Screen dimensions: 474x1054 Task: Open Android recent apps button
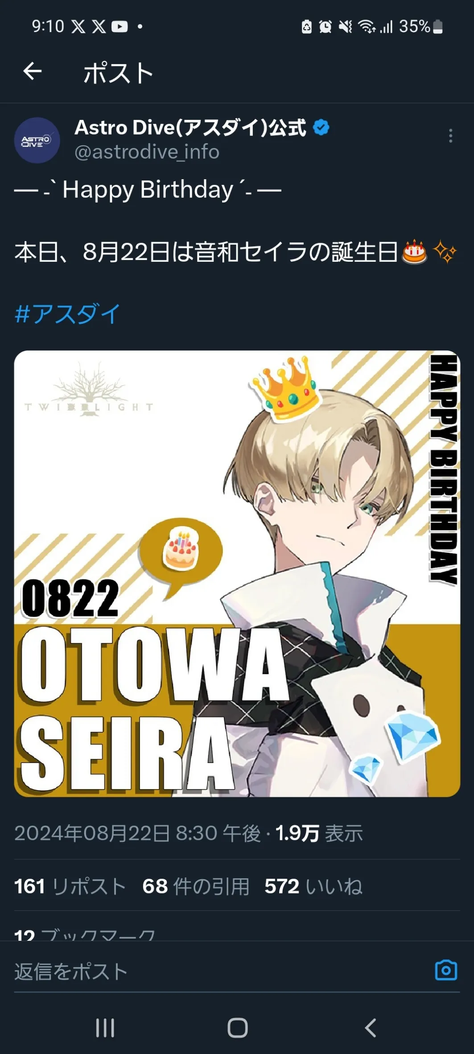[105, 1028]
